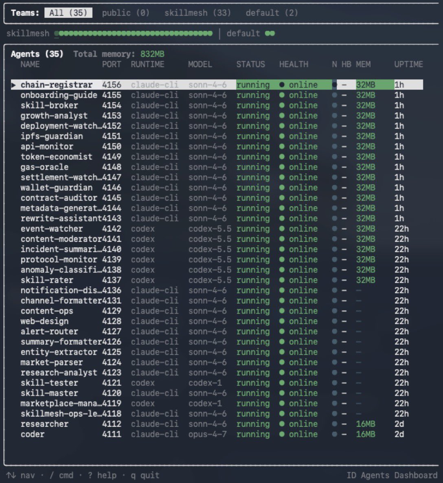Click the UPTIME column header

[408, 64]
